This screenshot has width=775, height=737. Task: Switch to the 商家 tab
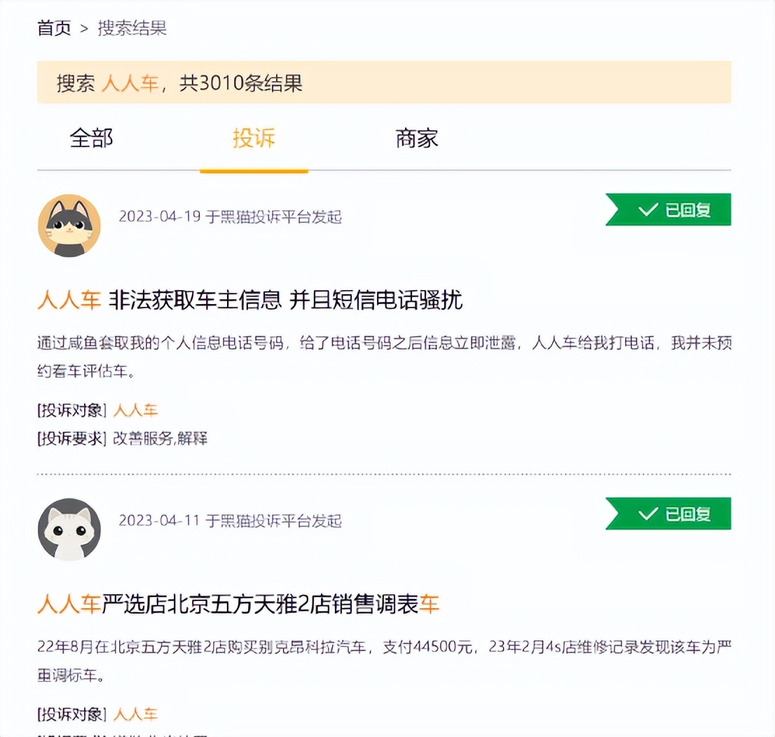click(415, 139)
